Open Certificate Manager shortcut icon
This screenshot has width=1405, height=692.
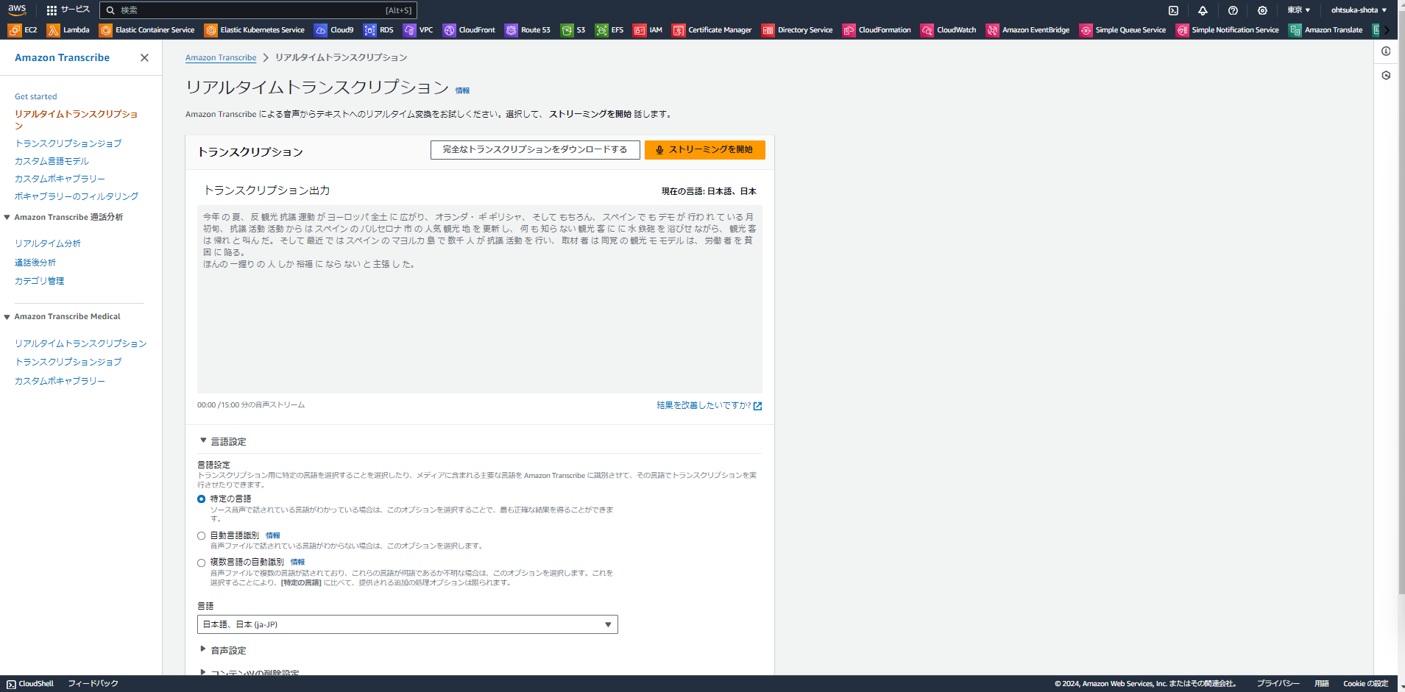tap(678, 30)
